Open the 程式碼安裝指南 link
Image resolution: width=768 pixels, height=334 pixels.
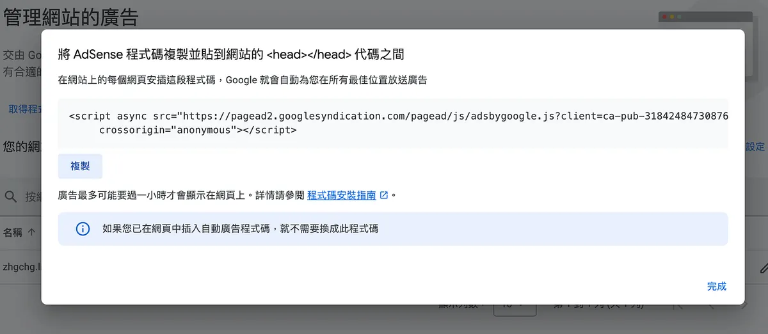pyautogui.click(x=341, y=195)
